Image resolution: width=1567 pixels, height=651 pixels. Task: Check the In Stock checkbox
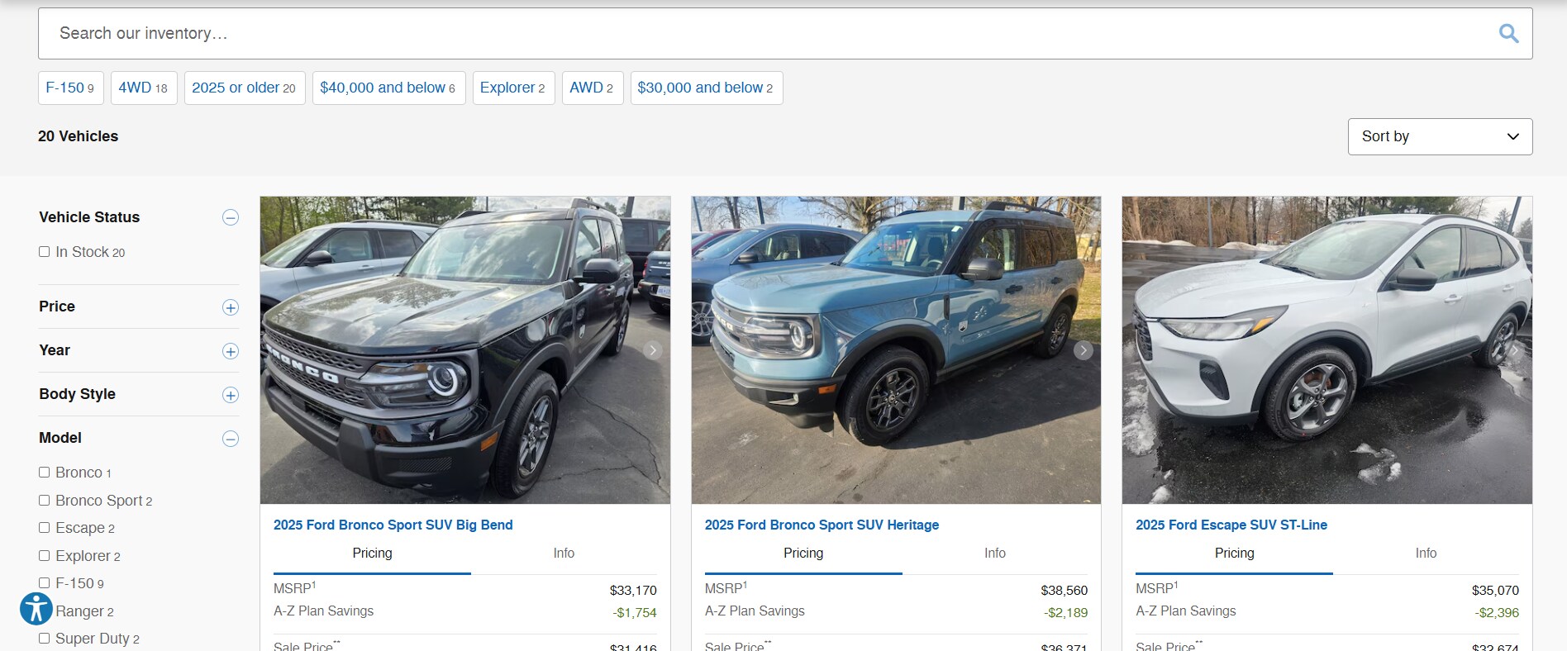[45, 252]
